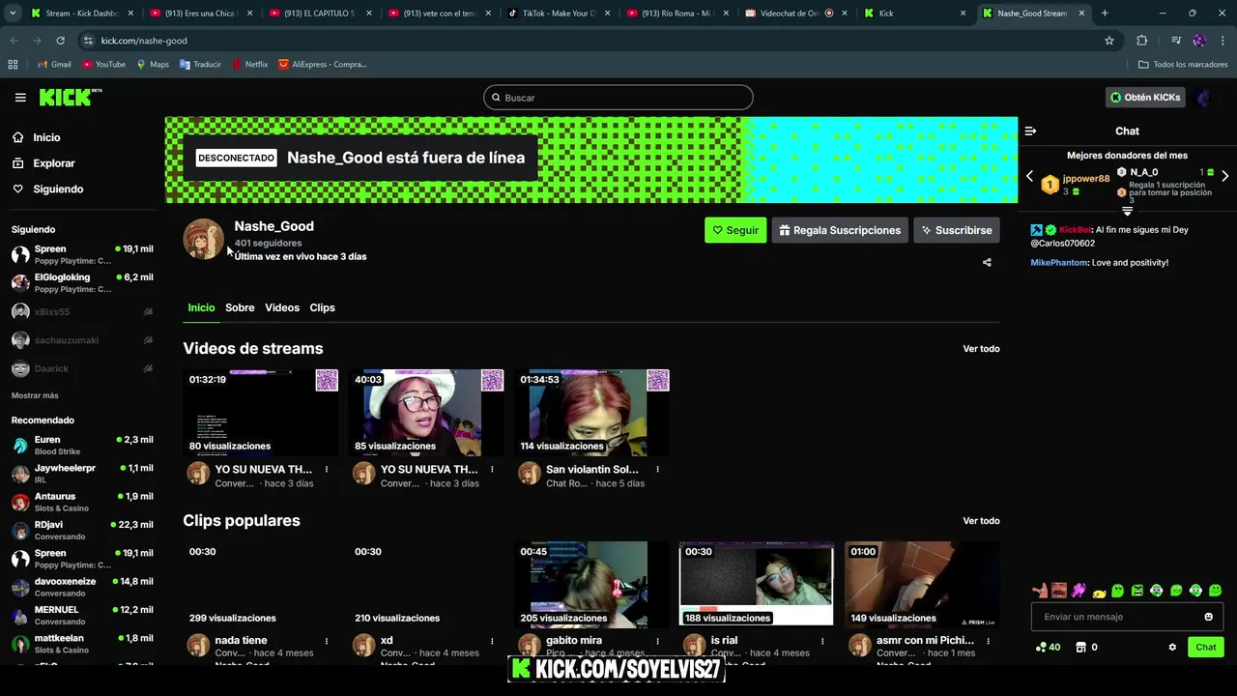This screenshot has width=1237, height=696.
Task: Open browser extensions puzzle icon
Action: (x=1142, y=41)
